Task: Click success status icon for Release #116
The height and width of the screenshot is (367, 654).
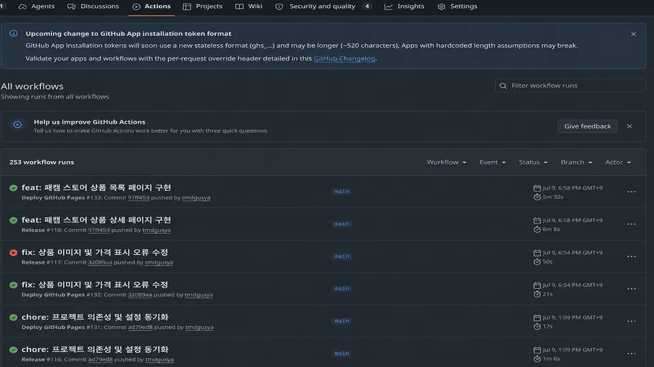Action: coord(14,350)
